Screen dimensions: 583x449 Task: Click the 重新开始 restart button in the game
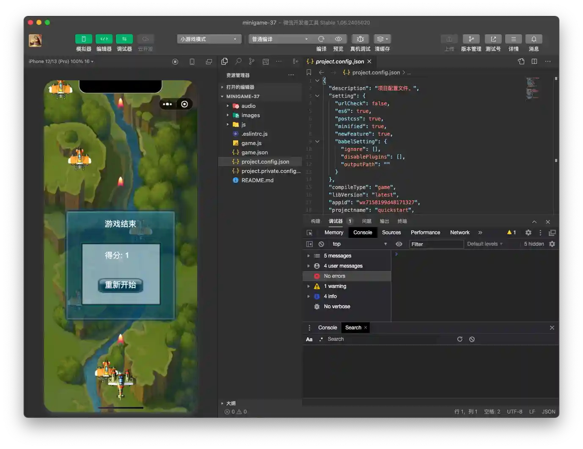120,285
